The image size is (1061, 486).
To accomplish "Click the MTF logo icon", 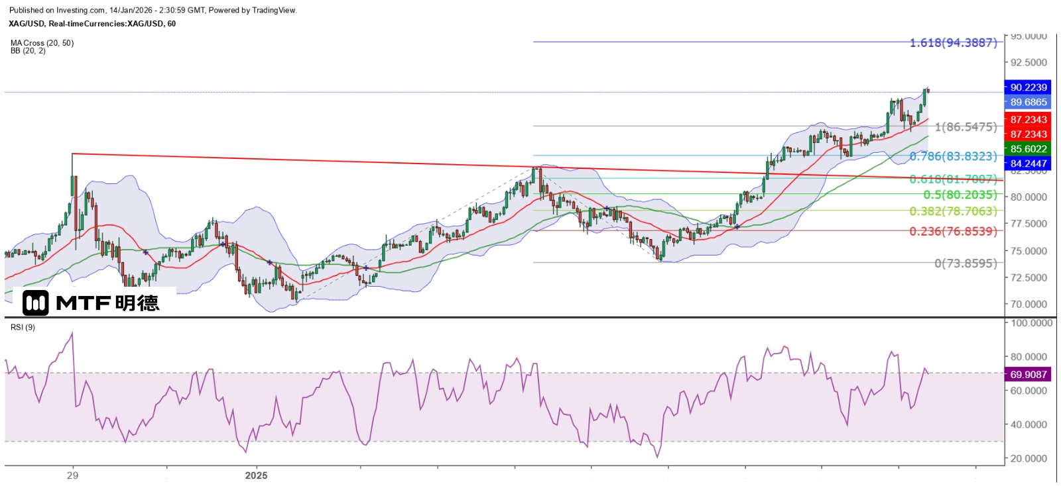I will click(x=36, y=303).
